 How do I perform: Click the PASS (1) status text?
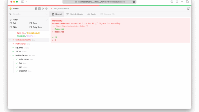(21, 36)
